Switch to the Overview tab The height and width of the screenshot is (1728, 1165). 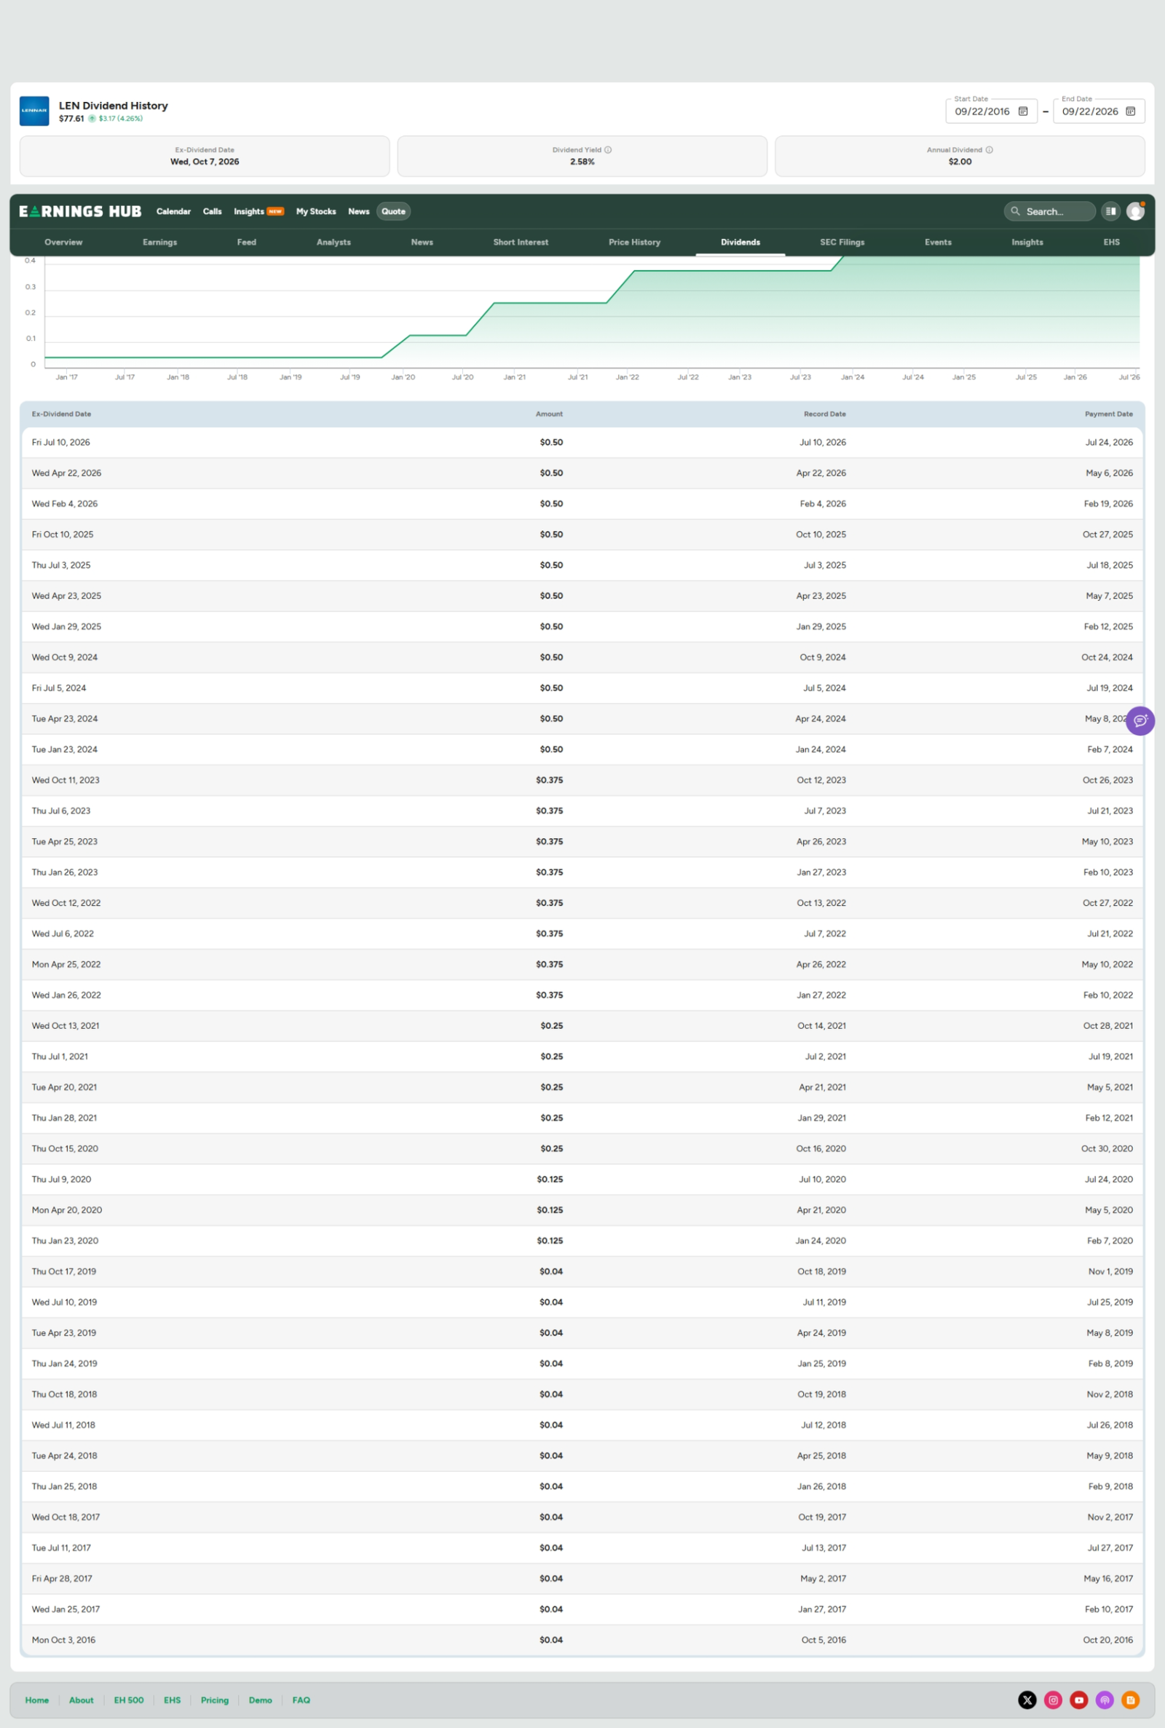(x=63, y=242)
